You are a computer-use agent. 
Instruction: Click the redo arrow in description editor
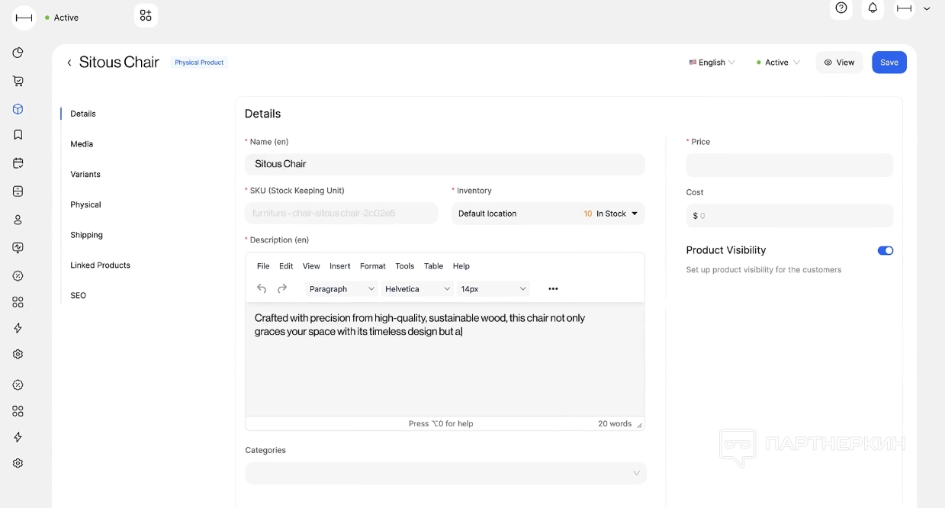(282, 288)
